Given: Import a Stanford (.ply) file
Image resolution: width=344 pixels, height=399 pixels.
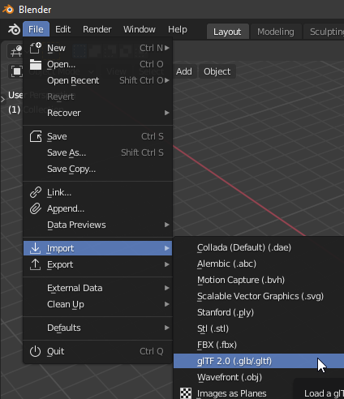Looking at the screenshot, I should [x=259, y=312].
